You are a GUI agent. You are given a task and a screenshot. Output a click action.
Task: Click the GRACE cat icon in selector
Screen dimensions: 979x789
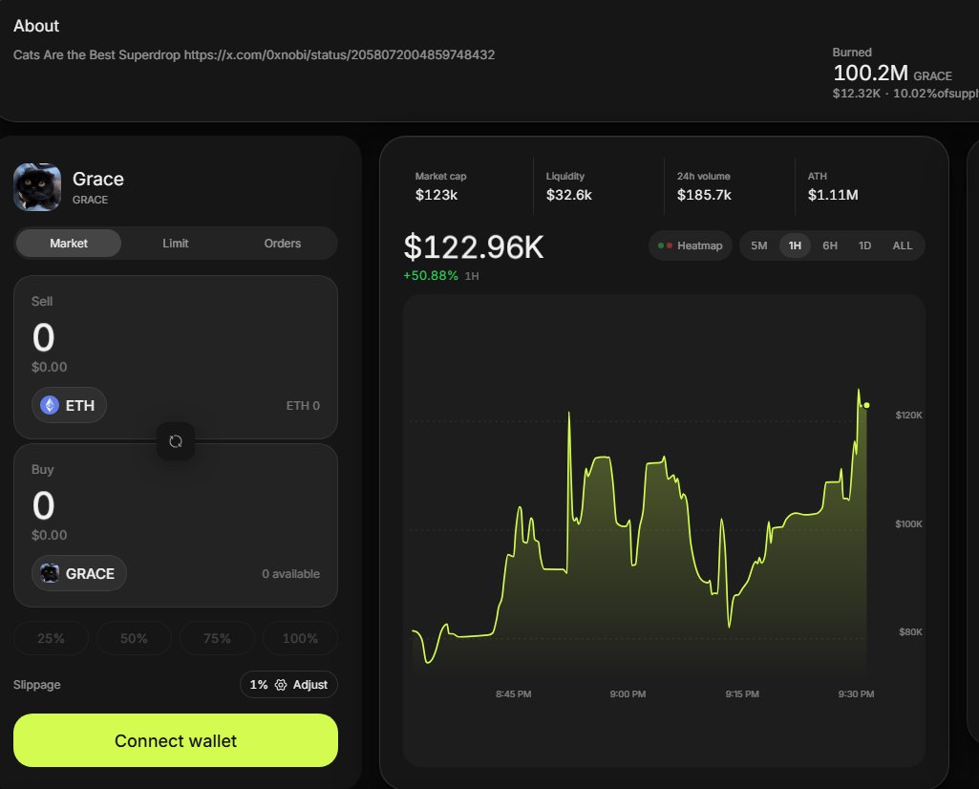(50, 573)
